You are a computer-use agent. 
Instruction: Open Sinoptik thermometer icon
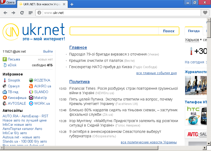pyautogui.click(x=5, y=80)
